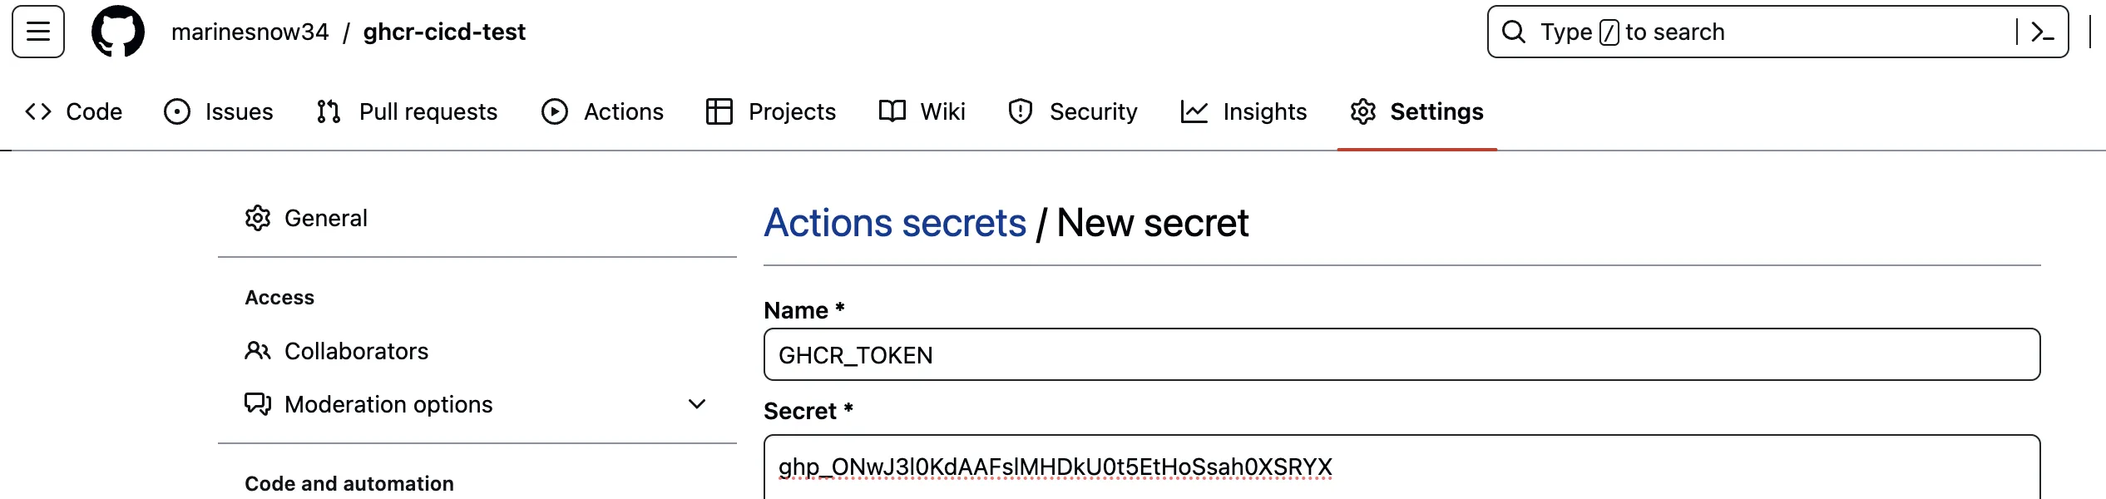2106x499 pixels.
Task: Click the Collaborators people icon
Action: click(258, 350)
